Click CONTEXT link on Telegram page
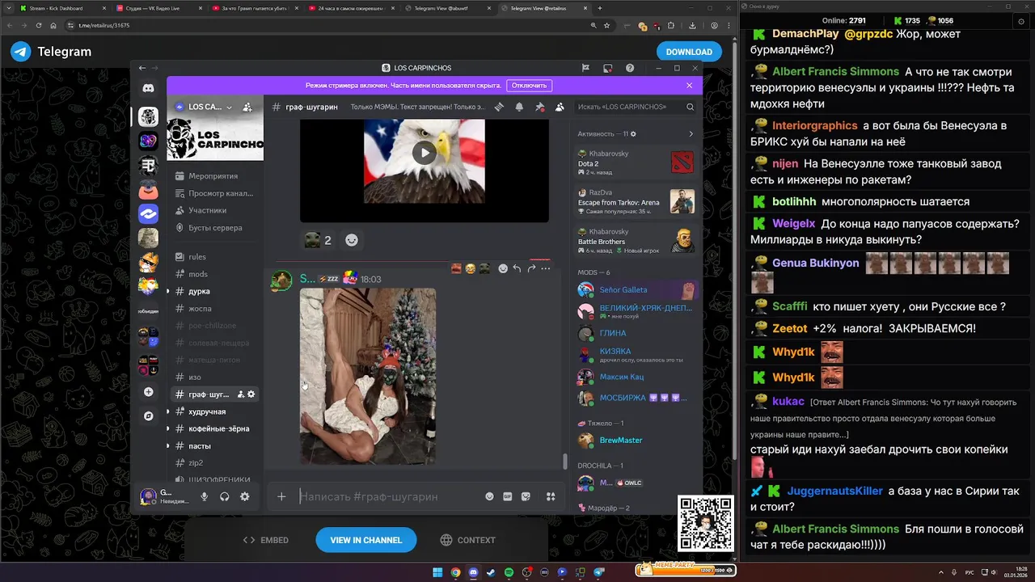The image size is (1035, 582). click(x=467, y=540)
